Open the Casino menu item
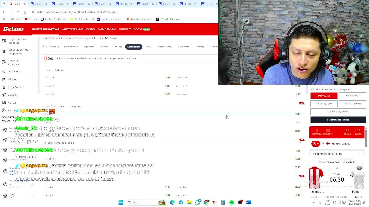 [x=90, y=29]
